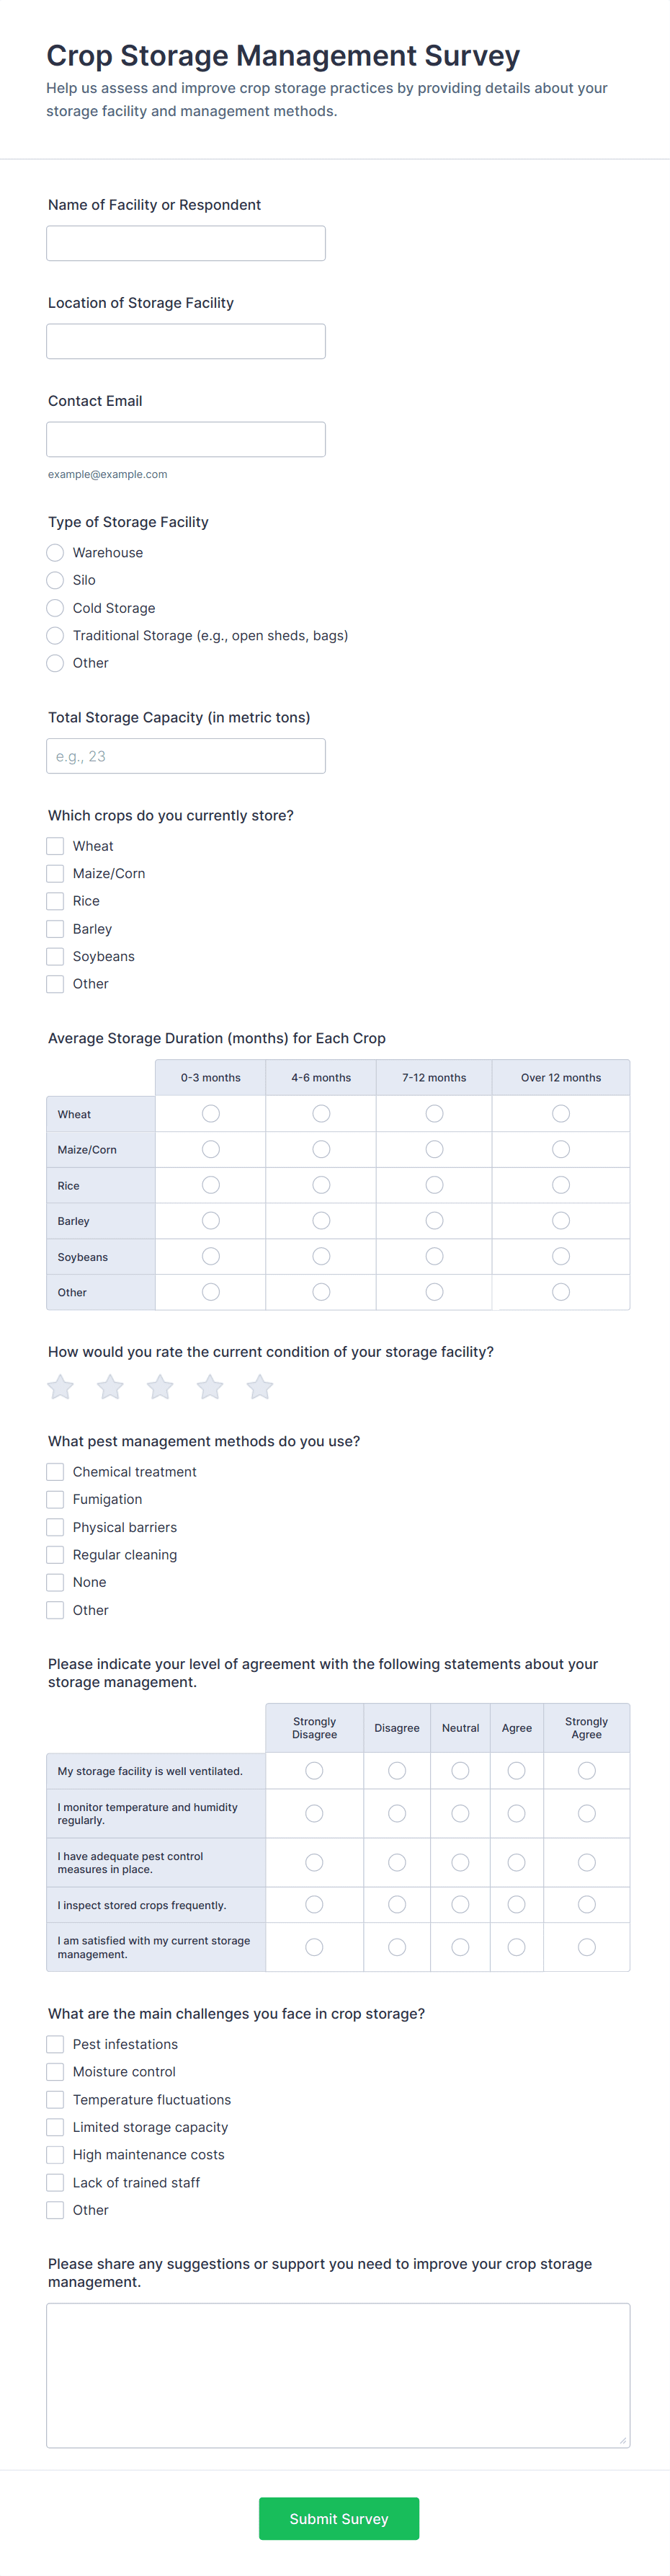This screenshot has width=670, height=2576.
Task: Focus Total Storage Capacity field
Action: coord(186,756)
